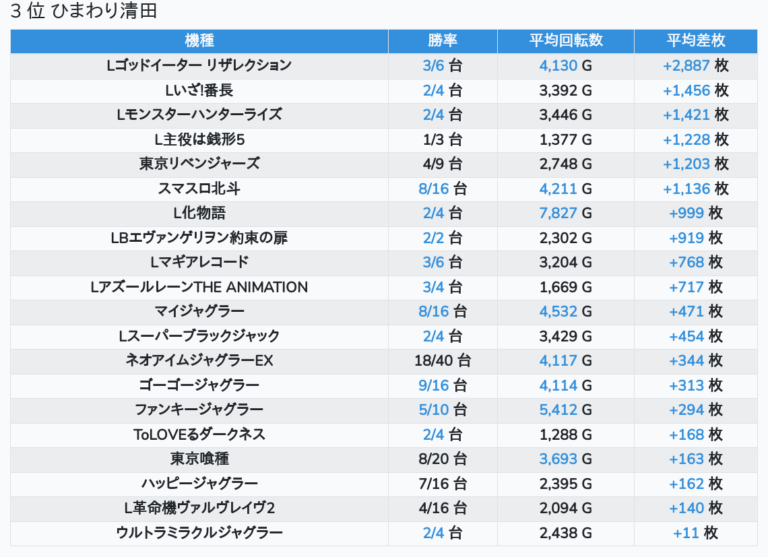This screenshot has height=557, width=768.
Task: Select the 平均差枚 column header
Action: (x=695, y=41)
